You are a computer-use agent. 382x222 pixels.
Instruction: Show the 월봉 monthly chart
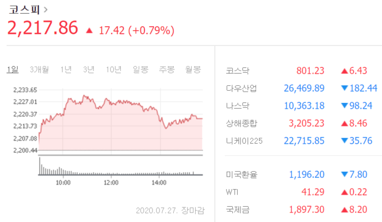193,69
